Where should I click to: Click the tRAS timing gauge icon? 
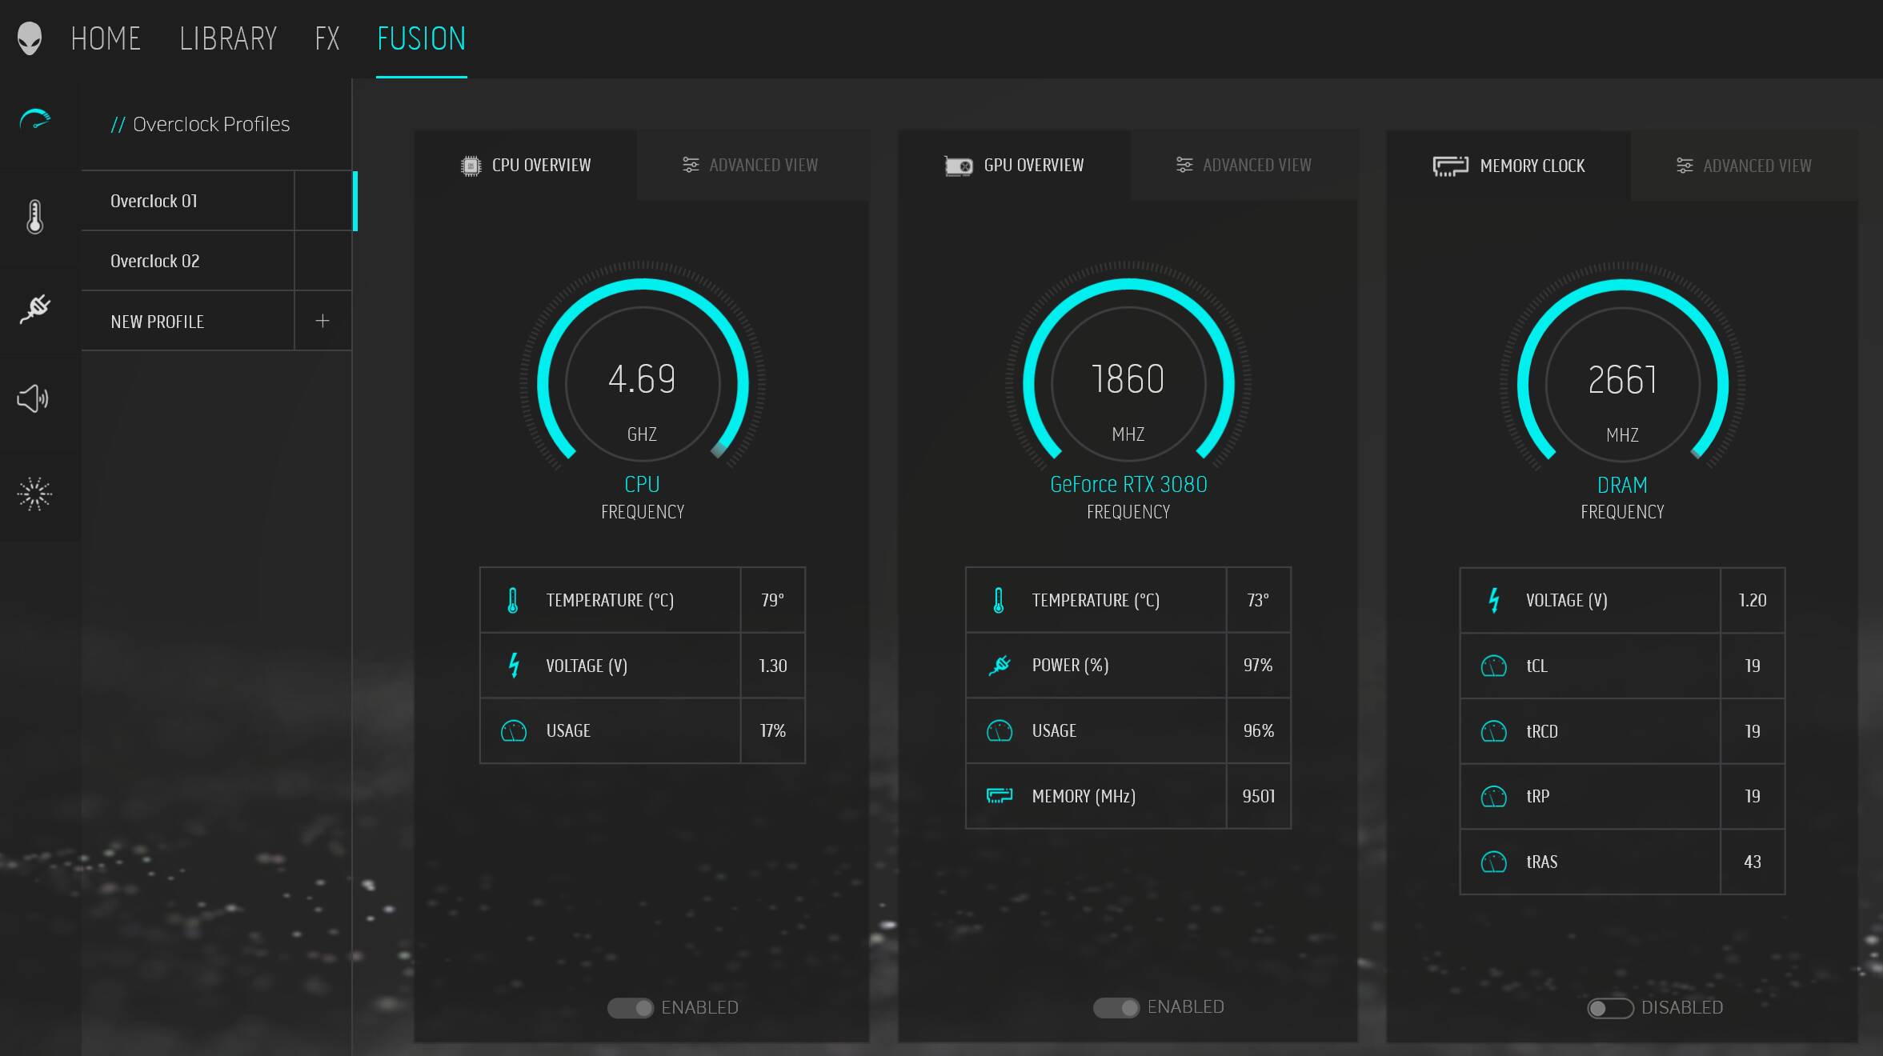1493,862
